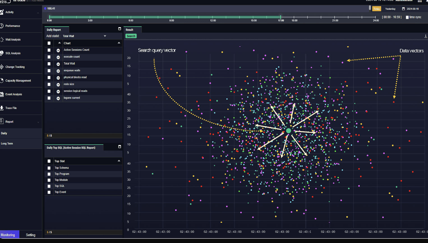Viewport: 428px width, 243px height.
Task: Maximize the Daily Report panel
Action: click(x=119, y=29)
